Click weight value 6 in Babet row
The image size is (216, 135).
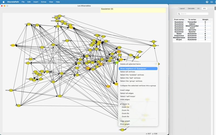pyautogui.click(x=205, y=34)
